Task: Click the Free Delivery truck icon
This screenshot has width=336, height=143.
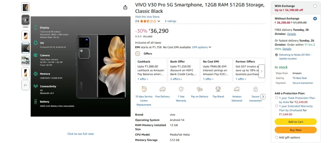Action: (162, 89)
